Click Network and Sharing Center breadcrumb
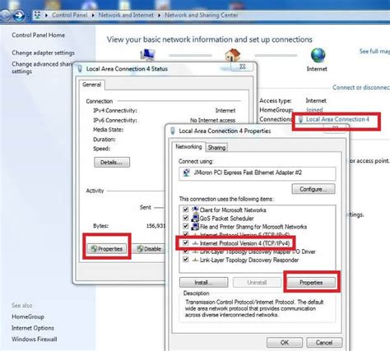 [x=202, y=16]
